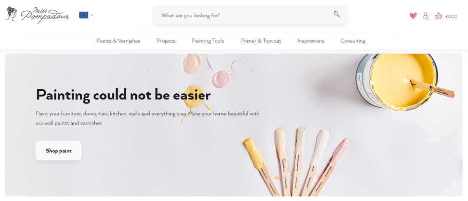Click the 'Painting could not be easier' headline
468x201 pixels.
coord(123,95)
